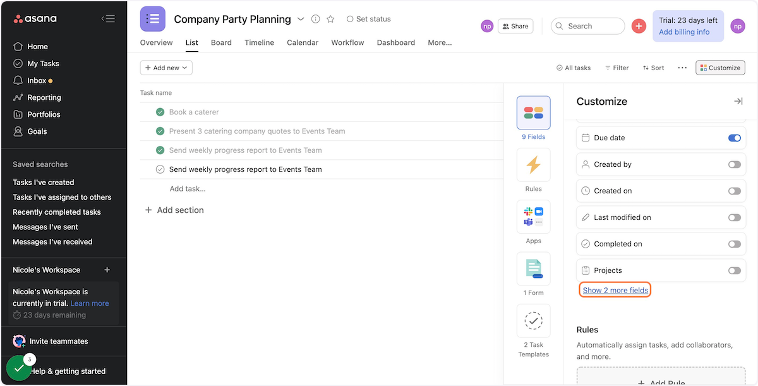This screenshot has height=386, width=758.
Task: Switch to the Board tab
Action: [221, 42]
